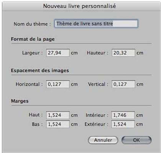Screen dimensions: 161x153
Task: Change the Extérieur margin value
Action: 123,124
